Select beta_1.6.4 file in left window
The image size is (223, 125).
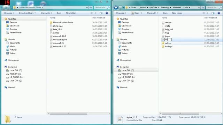[x=57, y=29]
